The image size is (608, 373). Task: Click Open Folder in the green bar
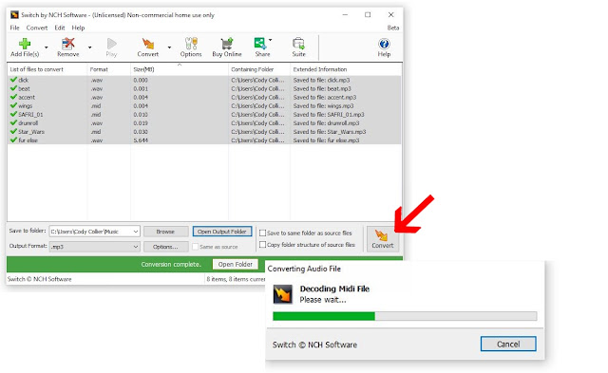coord(235,264)
